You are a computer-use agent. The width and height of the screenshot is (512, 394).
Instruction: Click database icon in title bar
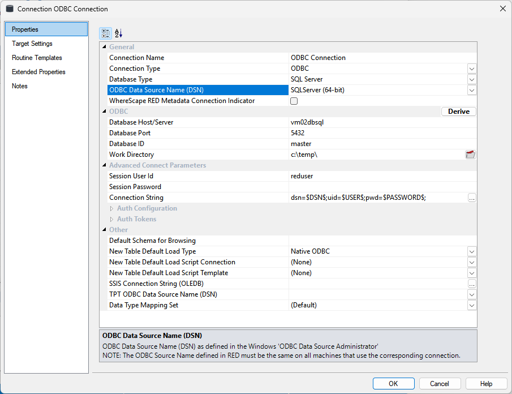pyautogui.click(x=10, y=9)
